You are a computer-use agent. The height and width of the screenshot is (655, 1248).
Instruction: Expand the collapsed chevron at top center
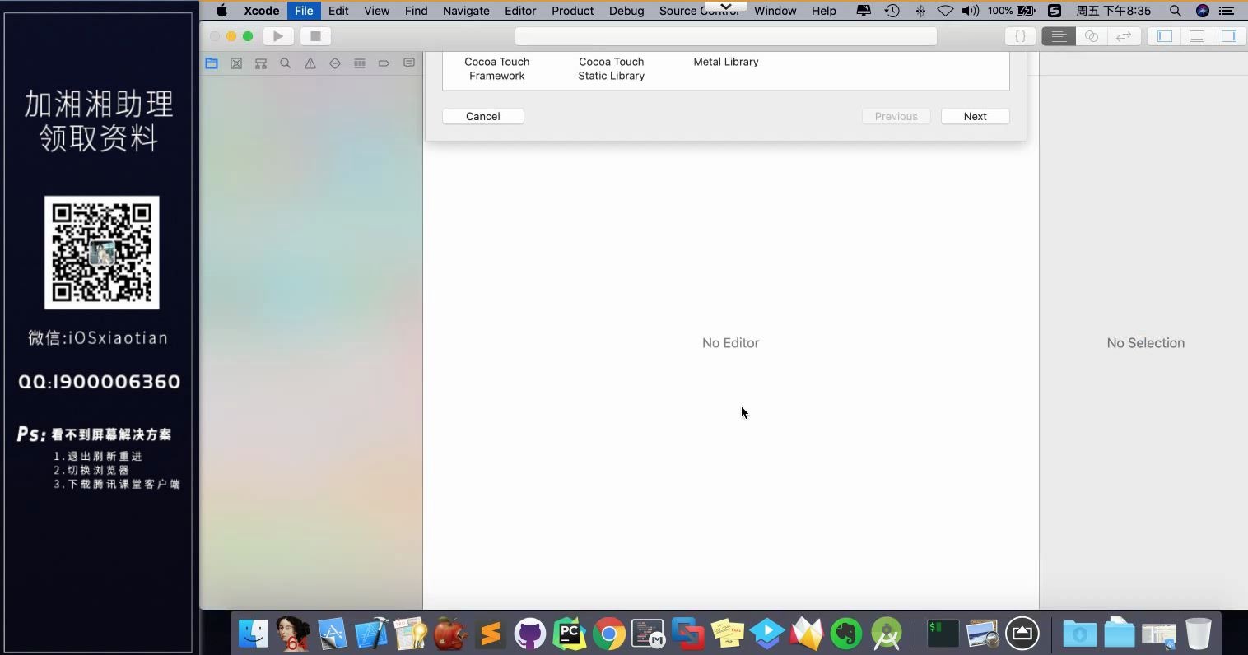[725, 6]
